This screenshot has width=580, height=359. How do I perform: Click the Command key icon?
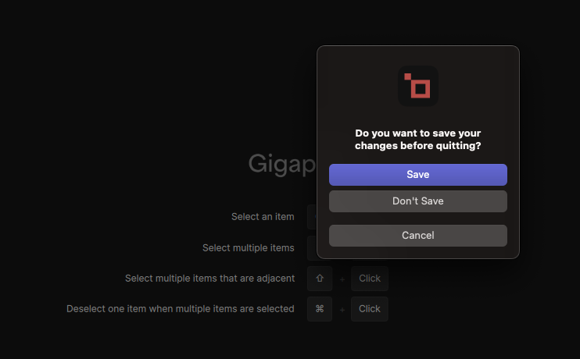(320, 309)
